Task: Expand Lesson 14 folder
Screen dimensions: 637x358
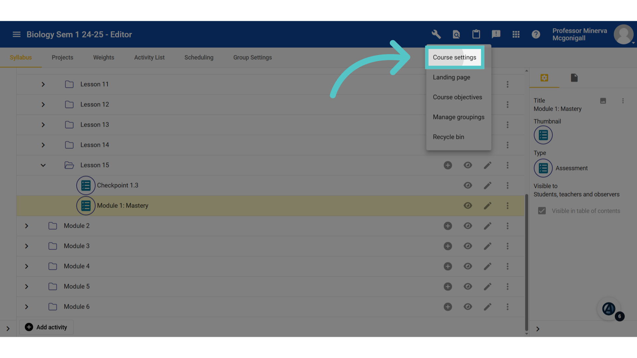Action: pos(43,145)
